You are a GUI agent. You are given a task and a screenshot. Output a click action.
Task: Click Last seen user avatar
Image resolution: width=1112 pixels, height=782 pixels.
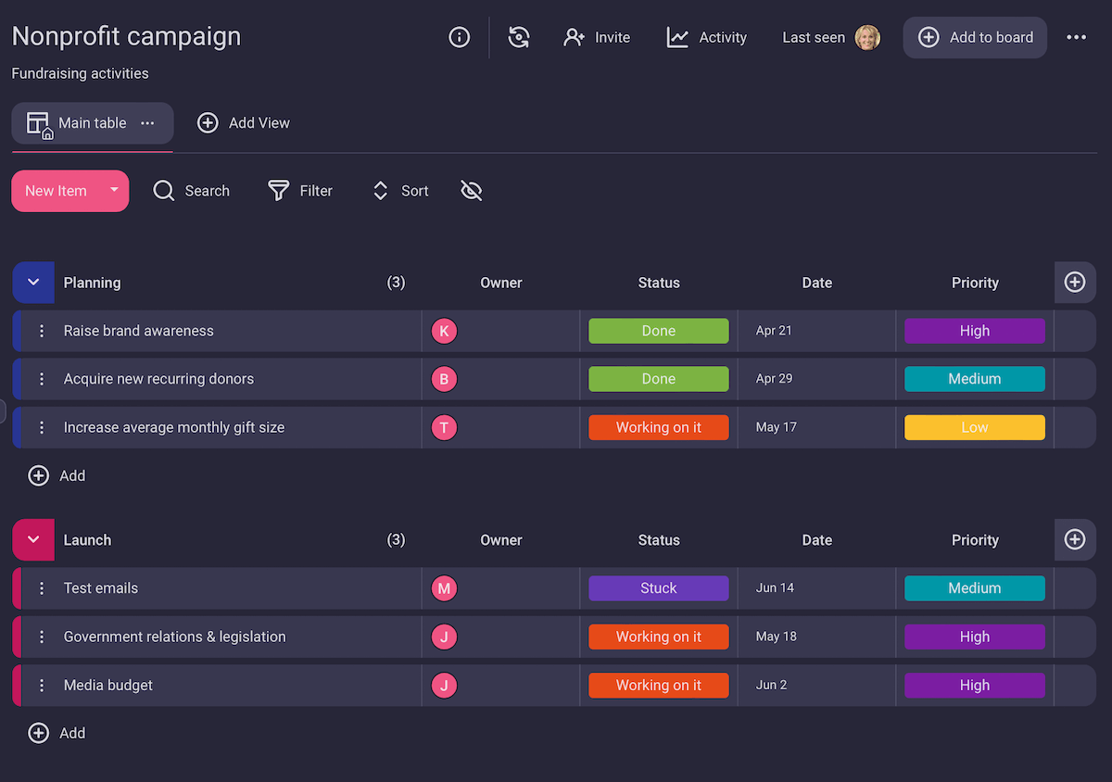(x=867, y=37)
